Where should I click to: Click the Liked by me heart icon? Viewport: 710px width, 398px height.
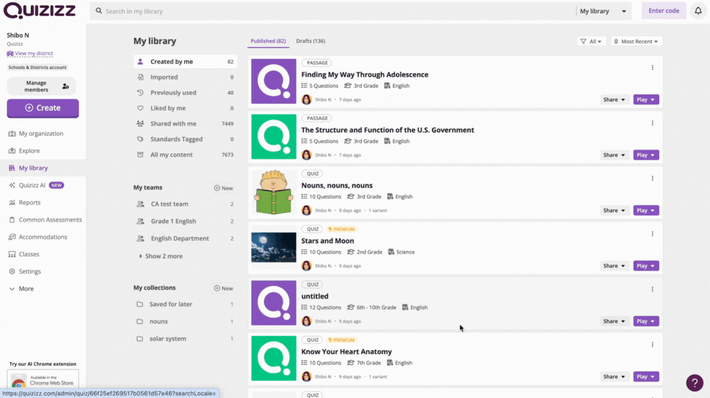click(141, 108)
